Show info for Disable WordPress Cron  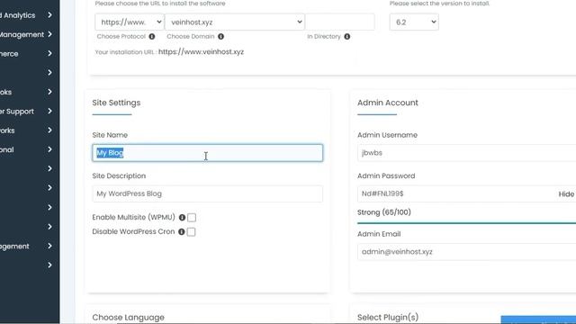[182, 232]
